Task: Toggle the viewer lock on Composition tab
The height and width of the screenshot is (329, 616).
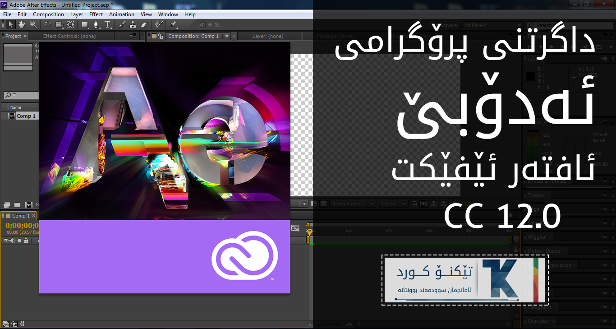Action: 160,36
